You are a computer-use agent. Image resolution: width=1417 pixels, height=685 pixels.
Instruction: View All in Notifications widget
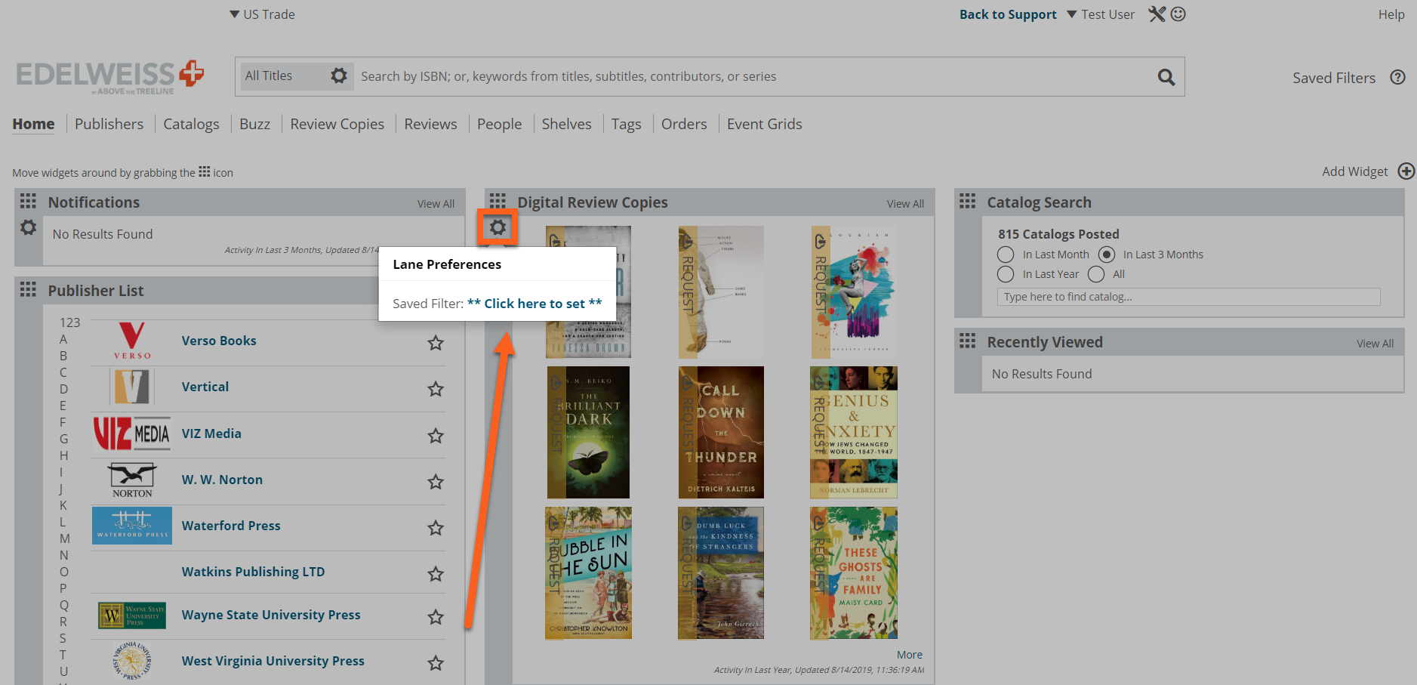[x=436, y=204]
